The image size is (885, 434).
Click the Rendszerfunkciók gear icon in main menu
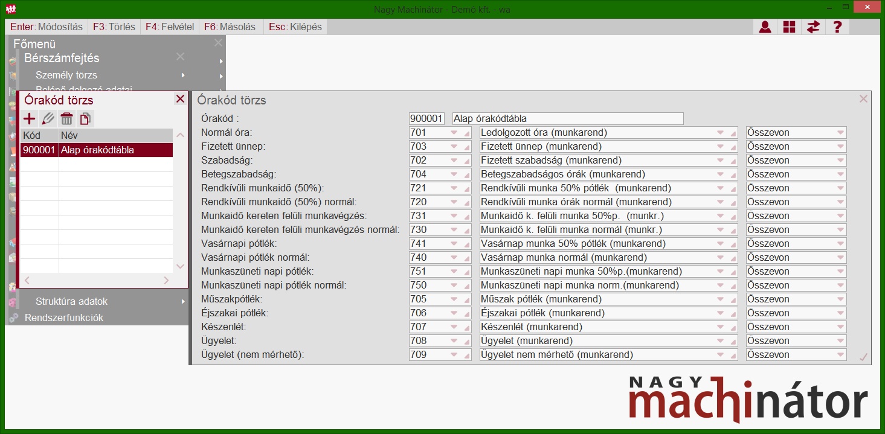point(14,318)
